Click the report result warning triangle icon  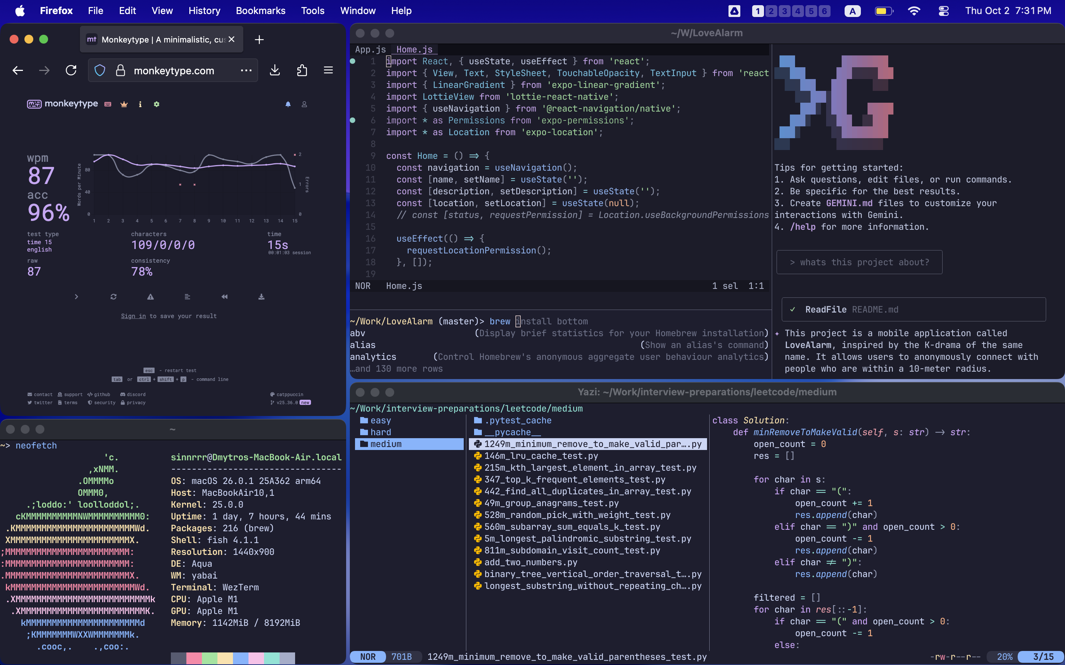[151, 297]
